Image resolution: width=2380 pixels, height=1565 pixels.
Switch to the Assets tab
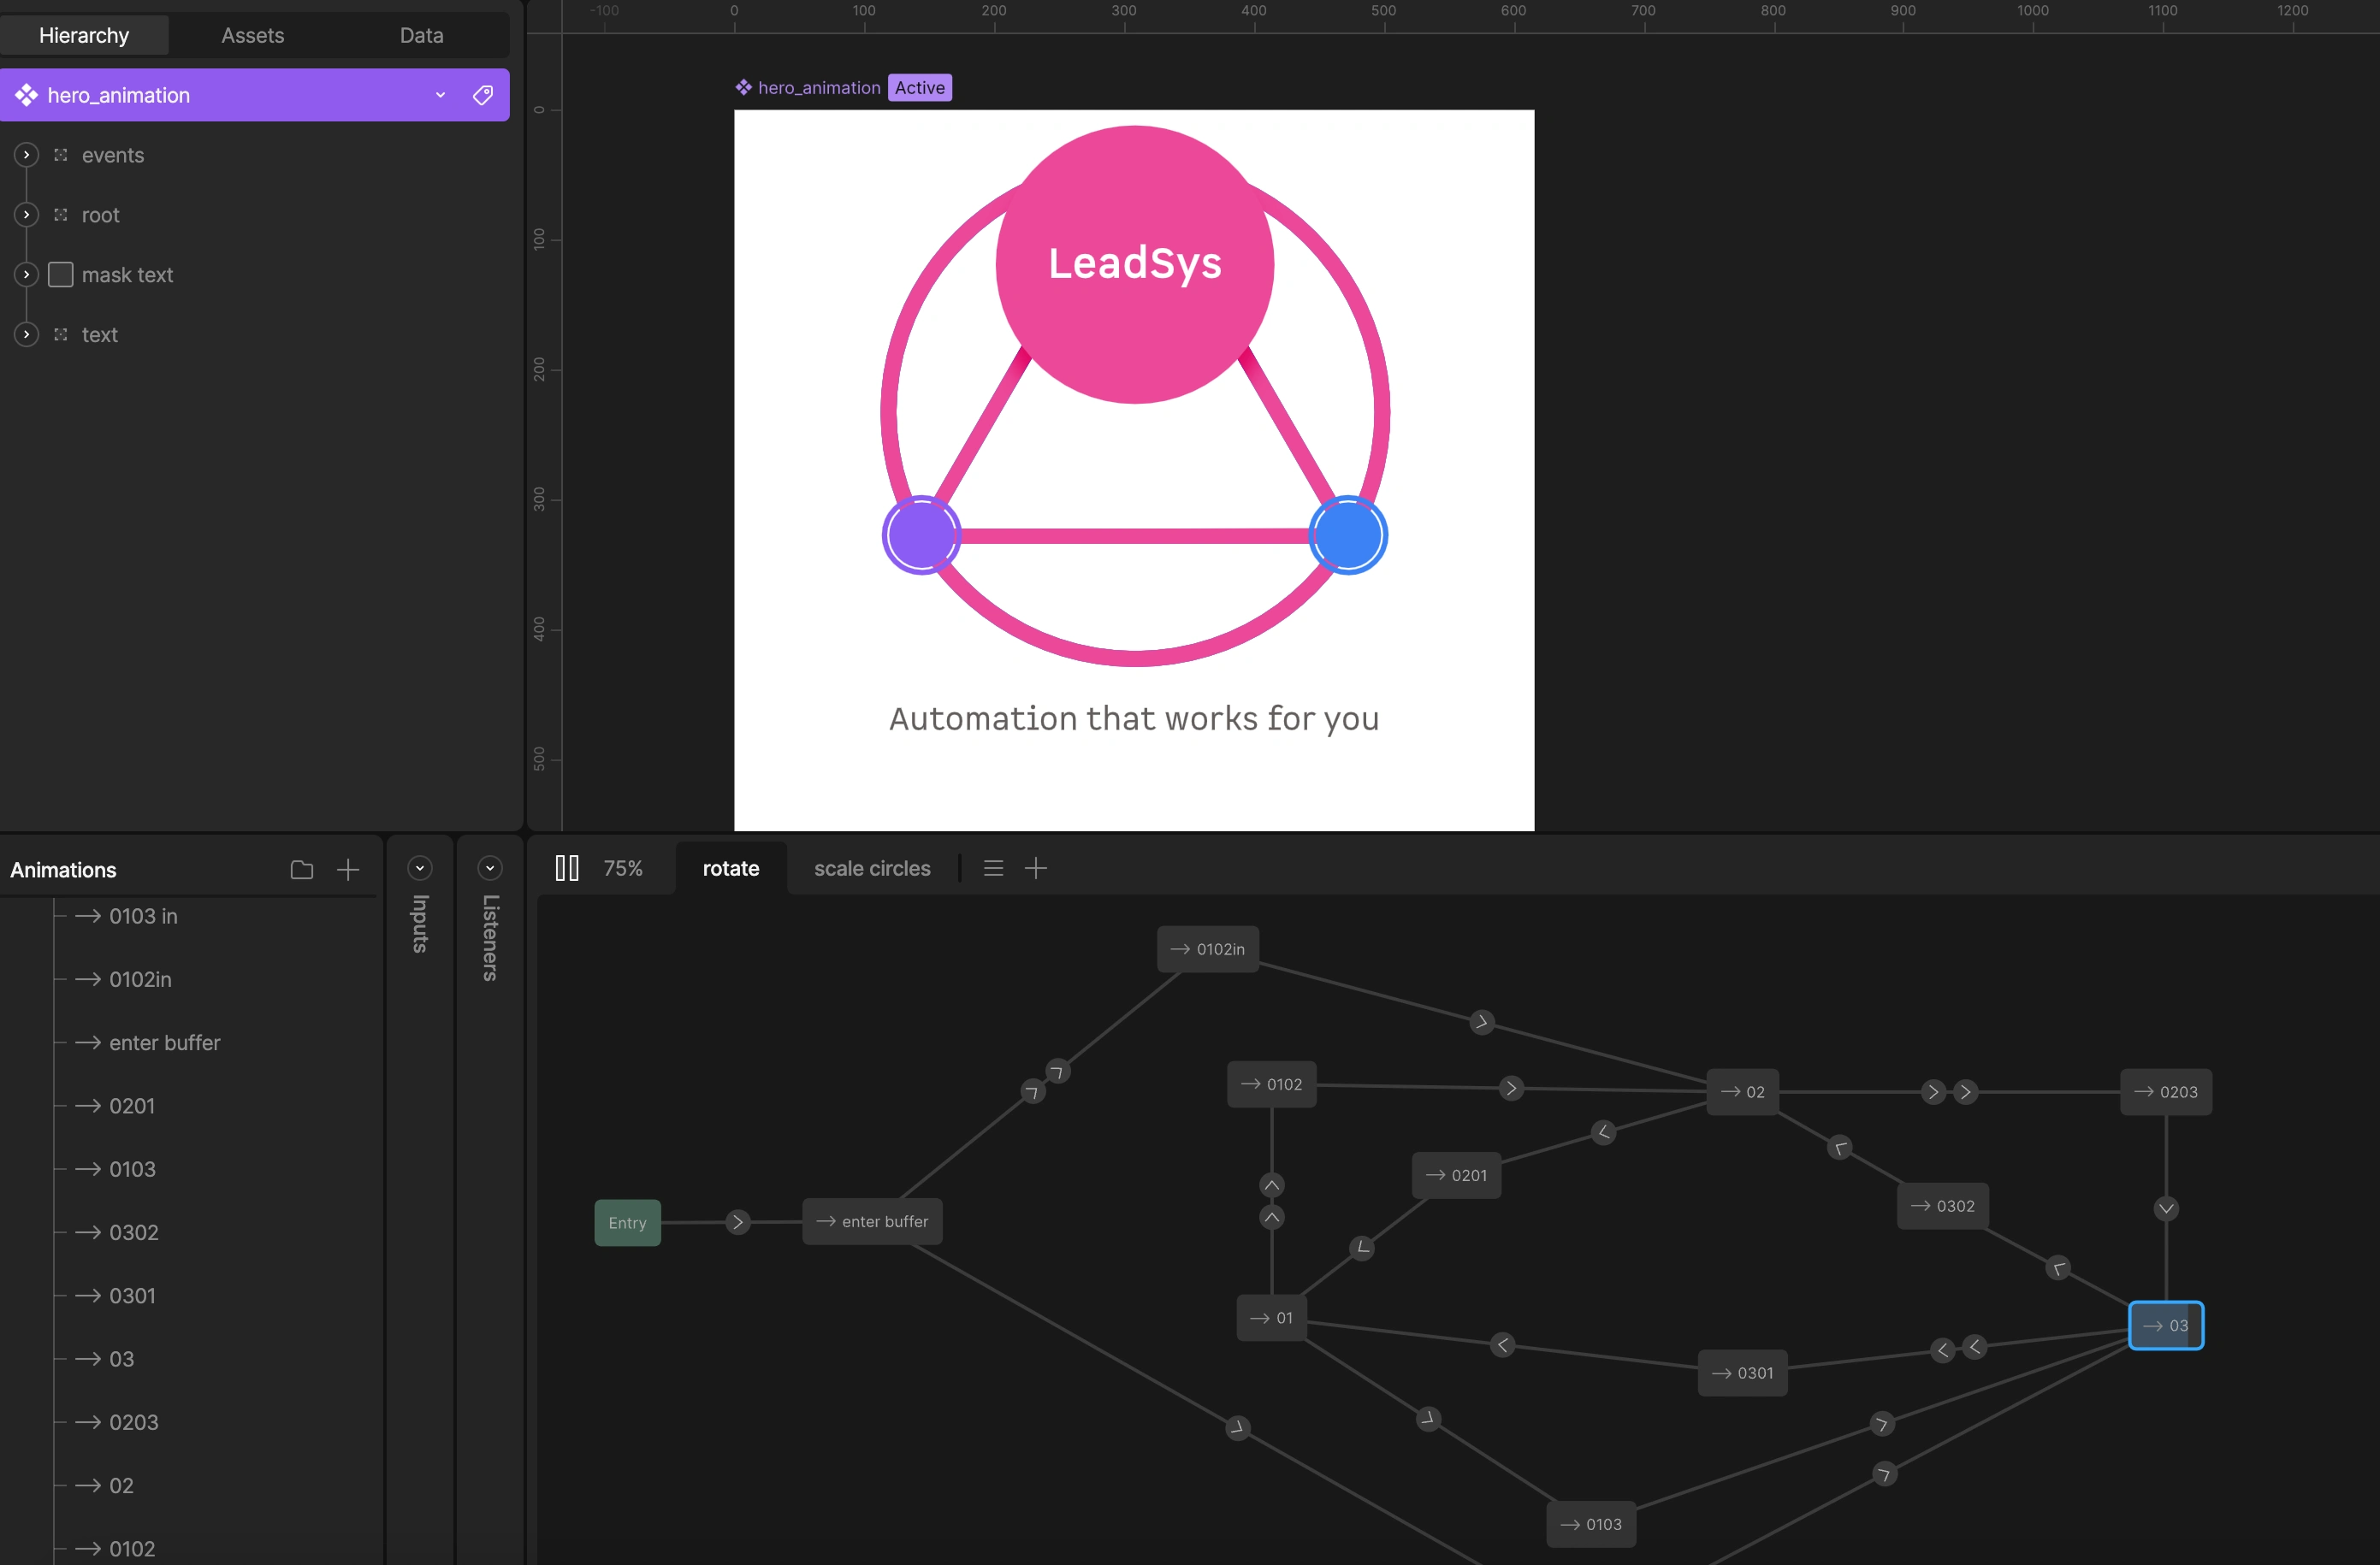click(x=253, y=35)
